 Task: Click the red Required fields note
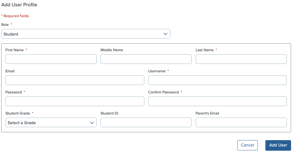[x=15, y=16]
